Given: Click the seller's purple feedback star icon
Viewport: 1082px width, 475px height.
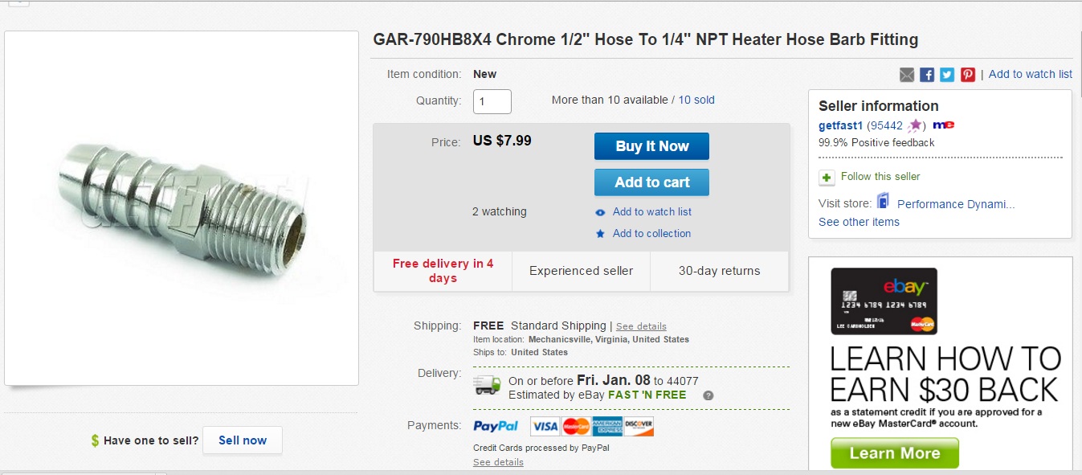Looking at the screenshot, I should [915, 125].
